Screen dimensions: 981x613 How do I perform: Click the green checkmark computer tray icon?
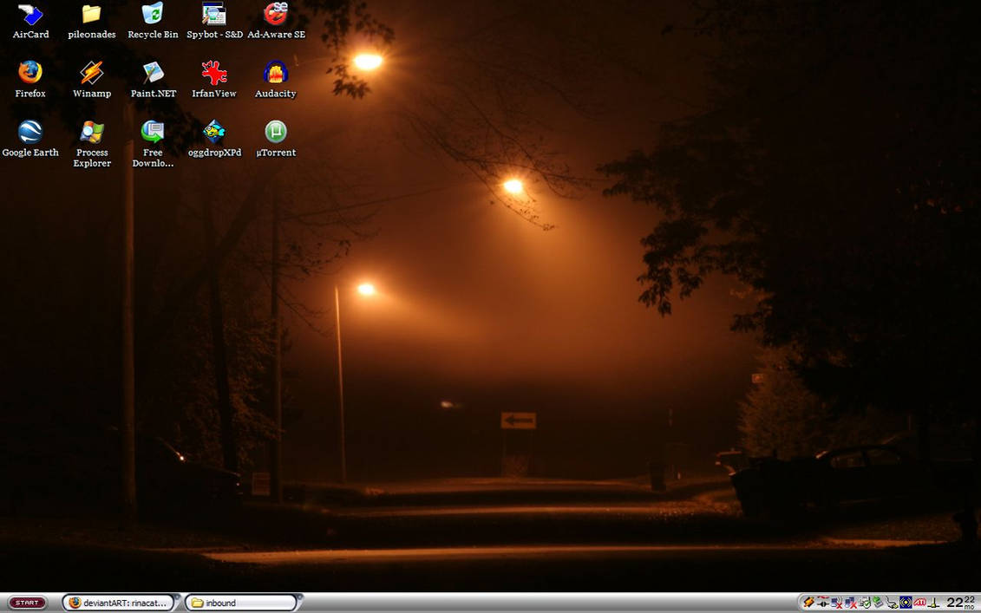click(x=865, y=603)
